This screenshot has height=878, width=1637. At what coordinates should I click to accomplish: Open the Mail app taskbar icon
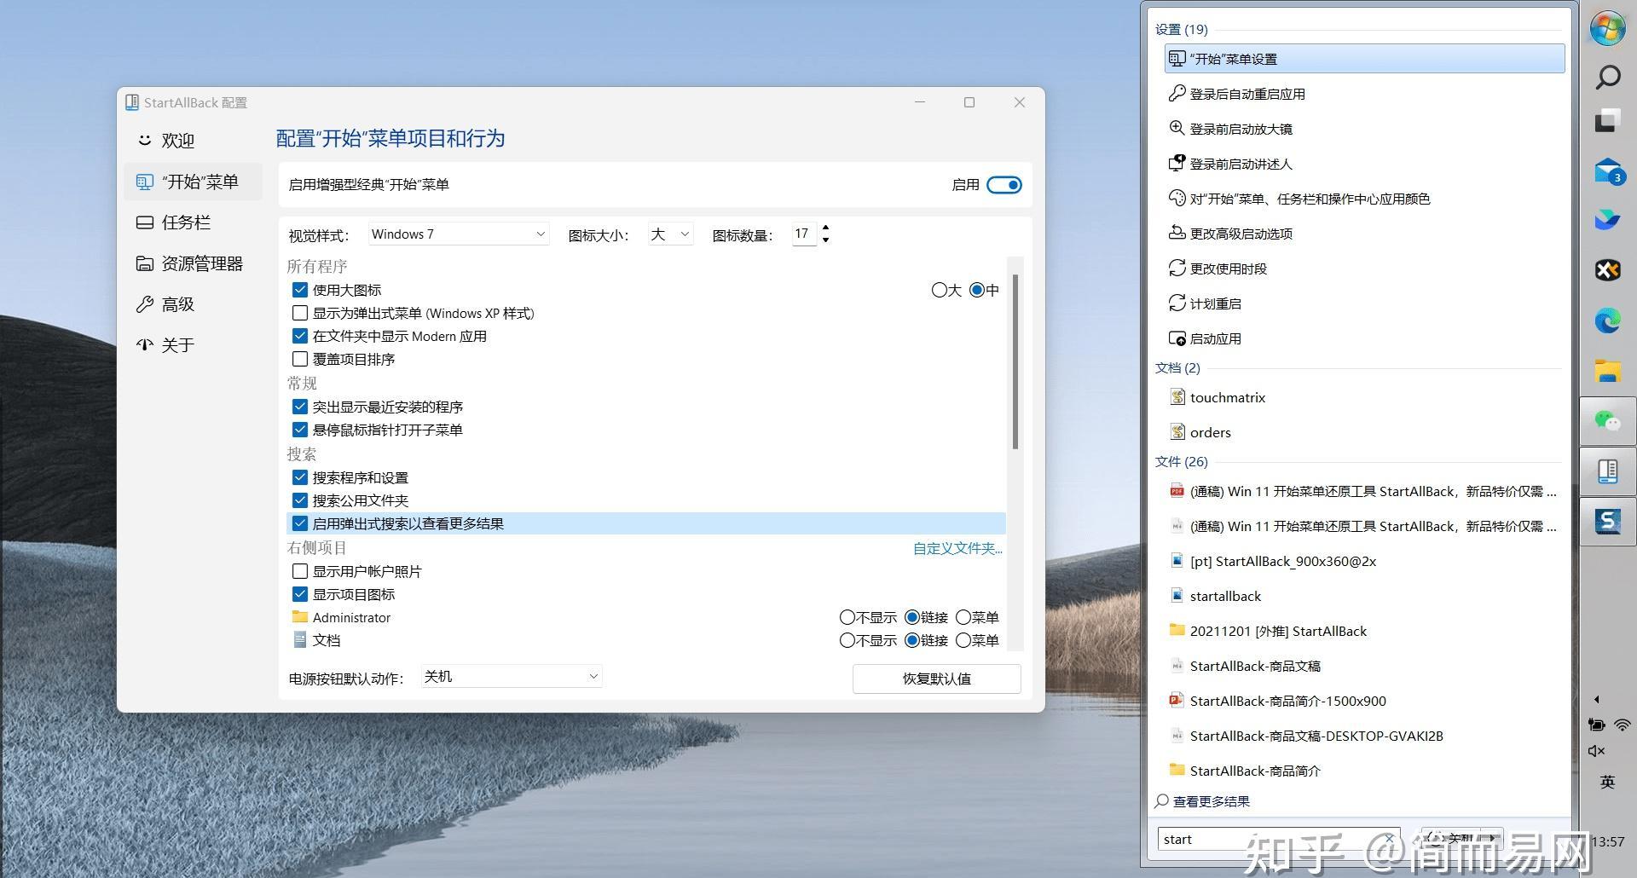1608,171
